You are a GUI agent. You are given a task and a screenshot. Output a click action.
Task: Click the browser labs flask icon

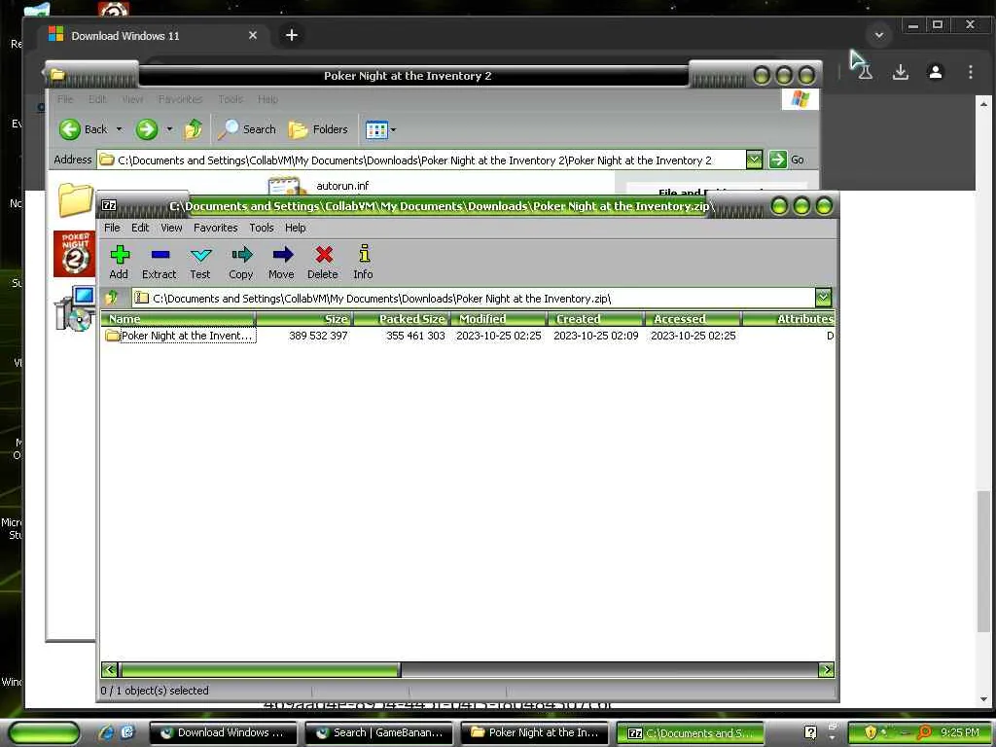coord(865,72)
